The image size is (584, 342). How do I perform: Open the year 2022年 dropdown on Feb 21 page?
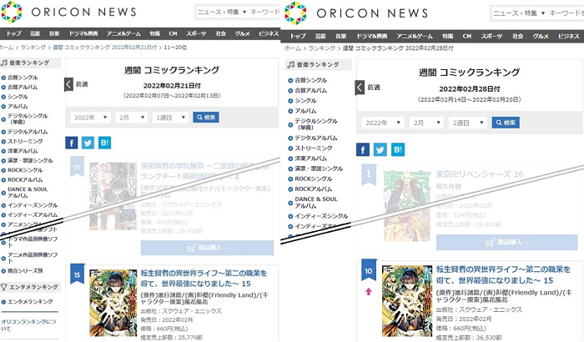(90, 118)
